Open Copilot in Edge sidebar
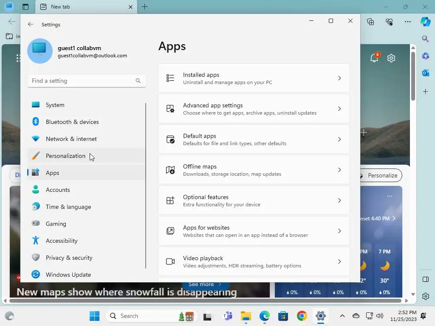This screenshot has width=435, height=326. (x=425, y=22)
